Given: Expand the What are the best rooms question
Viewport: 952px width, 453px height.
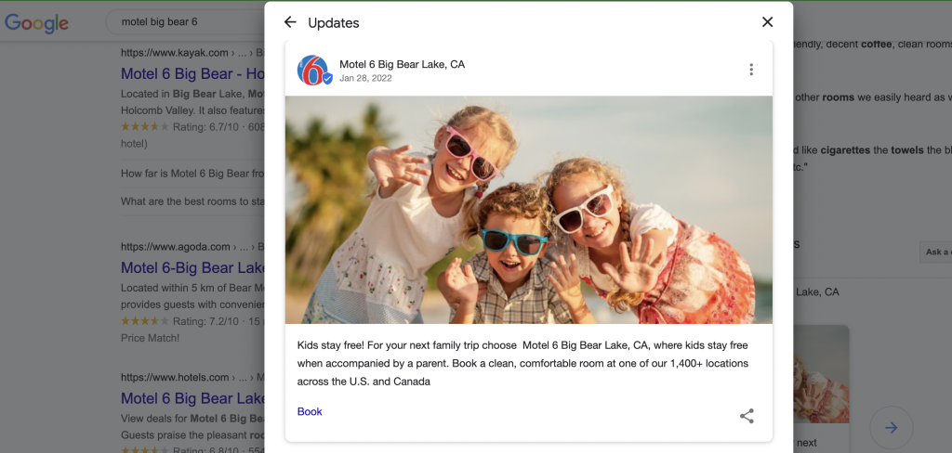Looking at the screenshot, I should click(192, 201).
